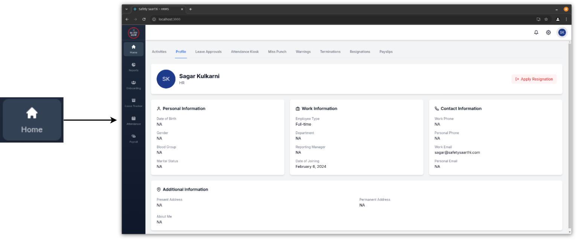Open the notifications bell
The height and width of the screenshot is (240, 577).
click(x=536, y=32)
